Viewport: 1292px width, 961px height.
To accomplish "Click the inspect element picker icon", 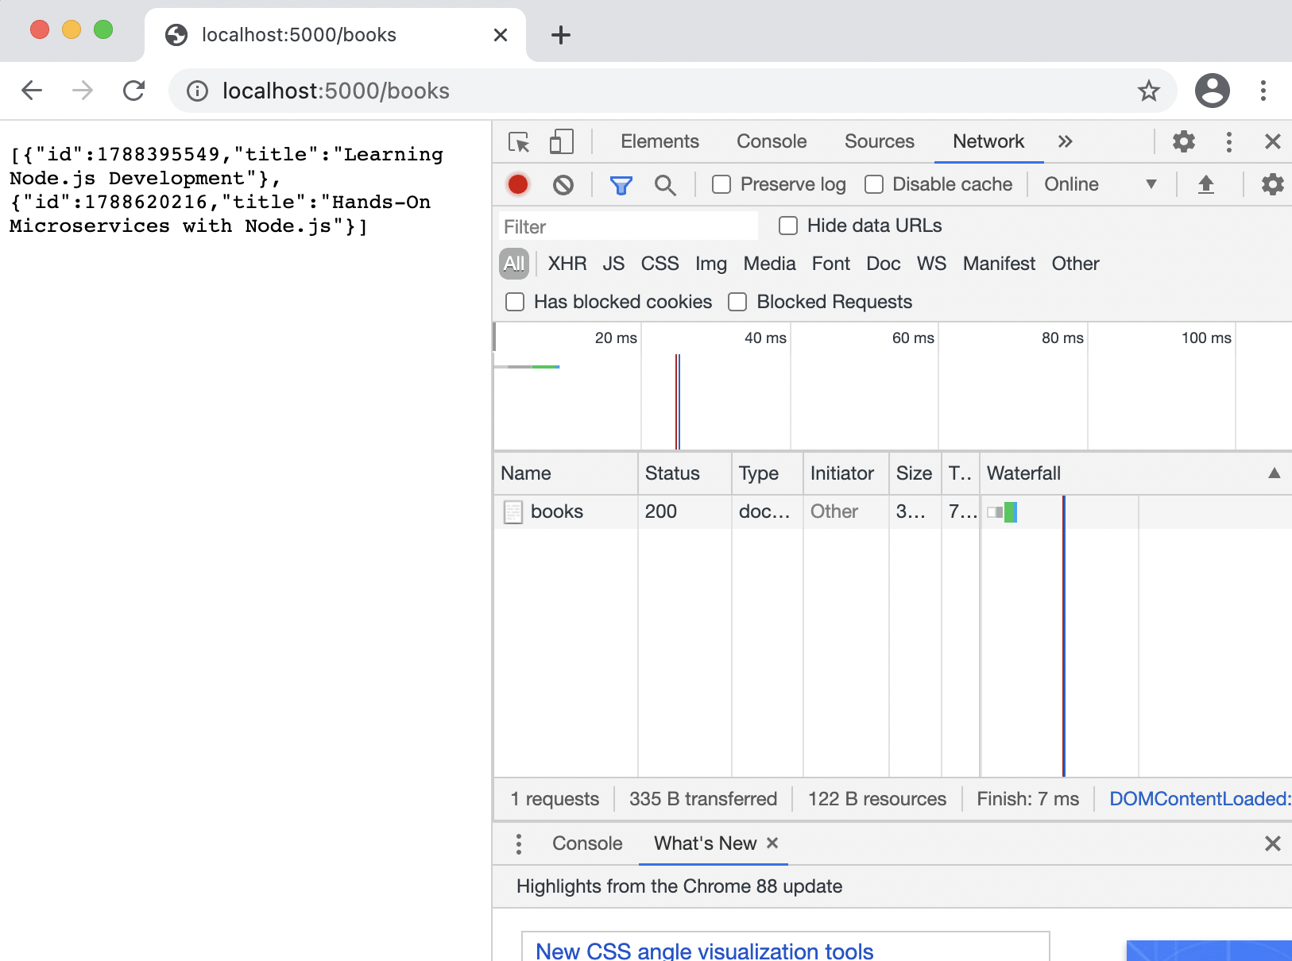I will (x=519, y=142).
